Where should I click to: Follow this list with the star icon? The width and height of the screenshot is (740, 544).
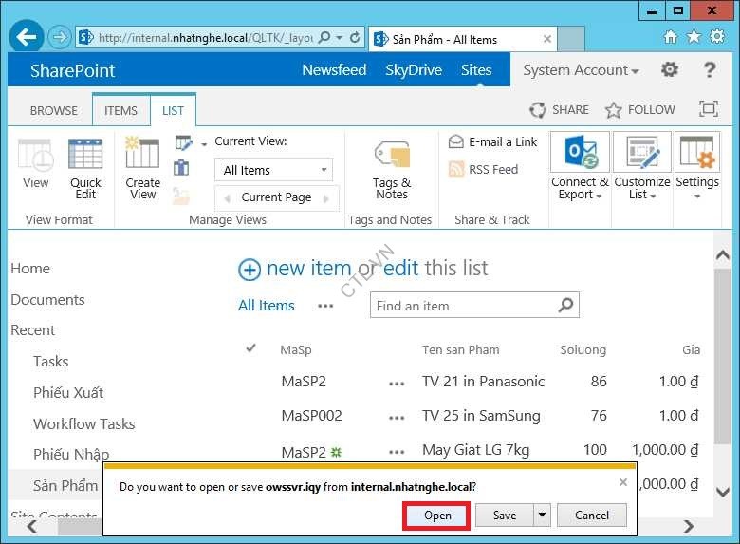(x=613, y=109)
